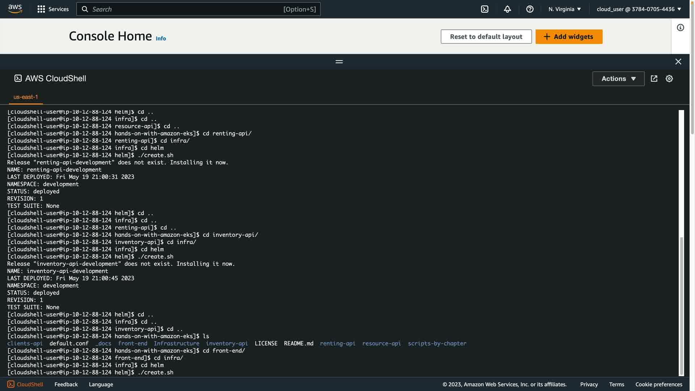This screenshot has height=391, width=695.
Task: Open the Info link beside Console Home
Action: pos(161,38)
